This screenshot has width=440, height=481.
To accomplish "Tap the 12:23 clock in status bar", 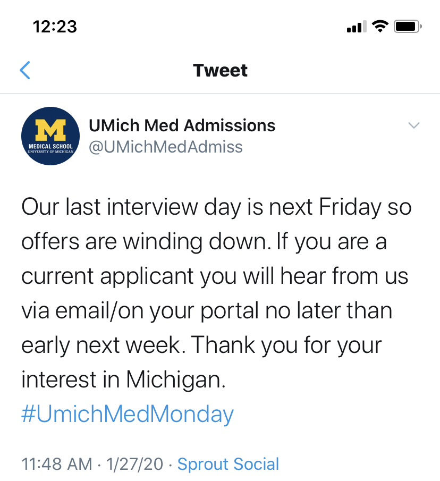I will click(55, 27).
